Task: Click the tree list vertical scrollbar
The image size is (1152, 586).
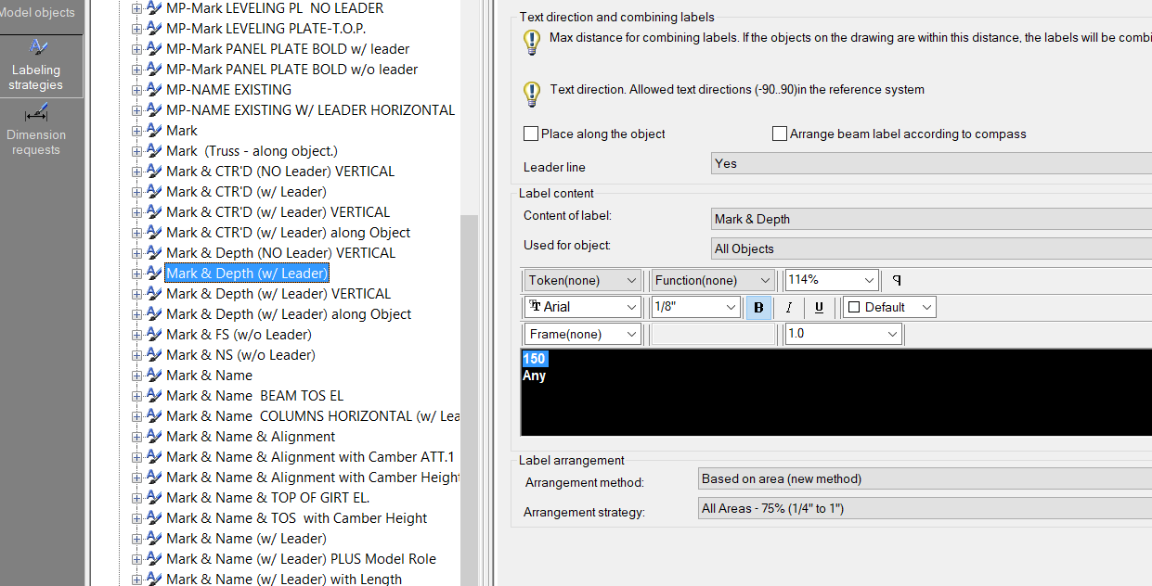Action: click(469, 399)
